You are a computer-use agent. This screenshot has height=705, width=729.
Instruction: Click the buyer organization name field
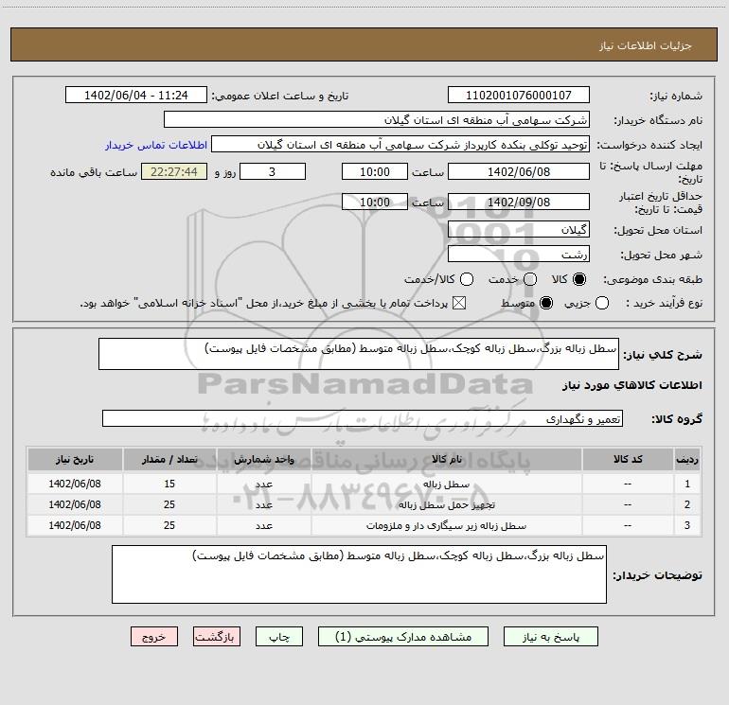pyautogui.click(x=377, y=120)
